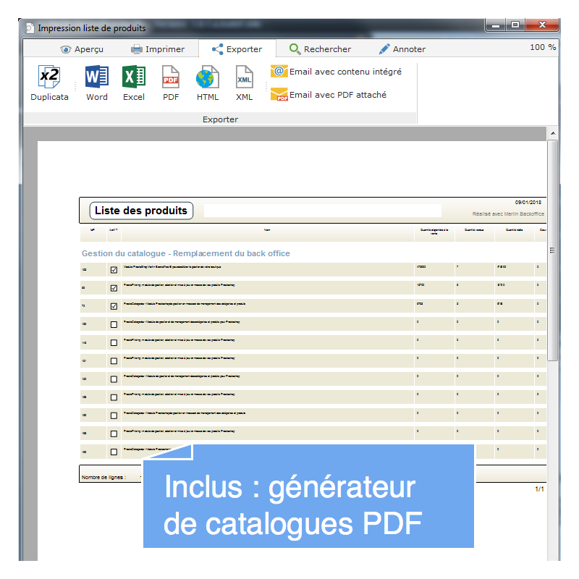This screenshot has width=579, height=579.
Task: Send email with PDF attached
Action: point(329,95)
